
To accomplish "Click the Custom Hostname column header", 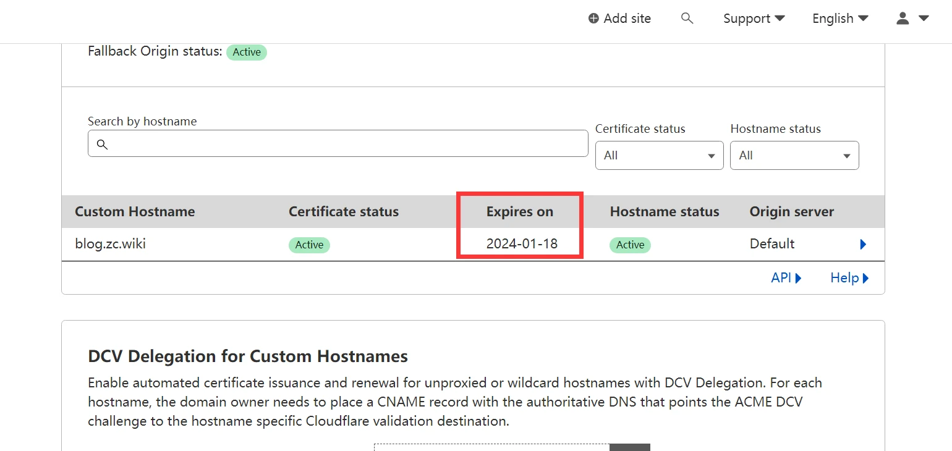I will point(135,212).
